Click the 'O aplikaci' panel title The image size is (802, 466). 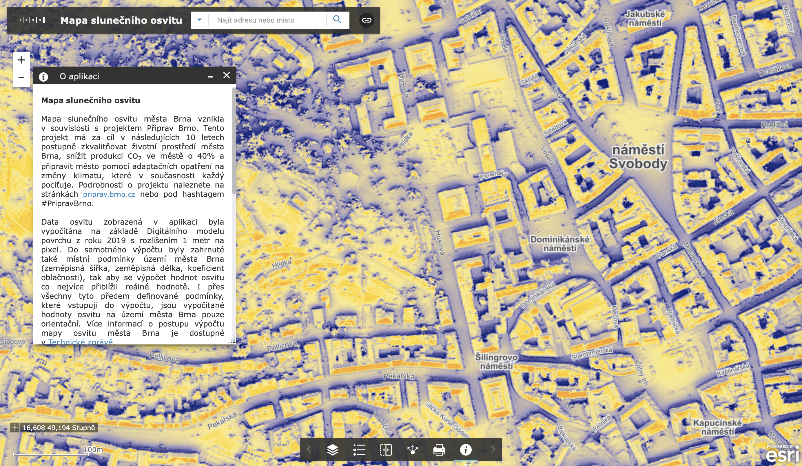pos(79,76)
